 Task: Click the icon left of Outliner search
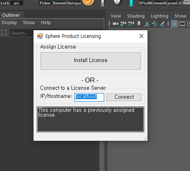tap(4, 33)
